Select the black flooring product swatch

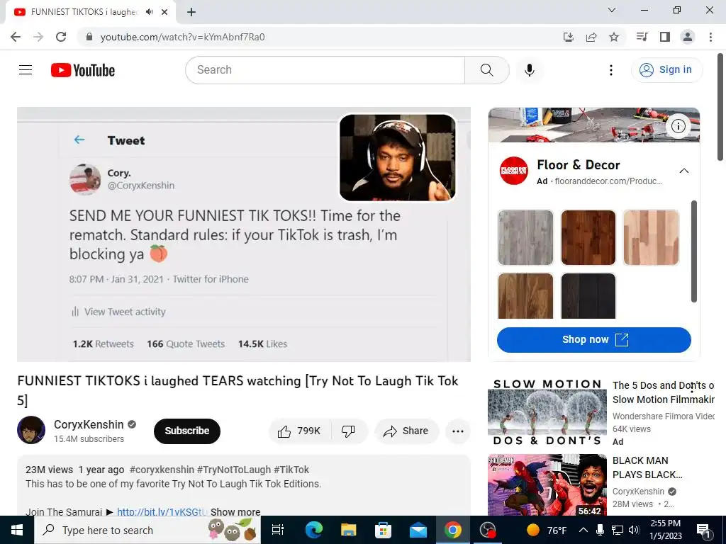tap(588, 296)
